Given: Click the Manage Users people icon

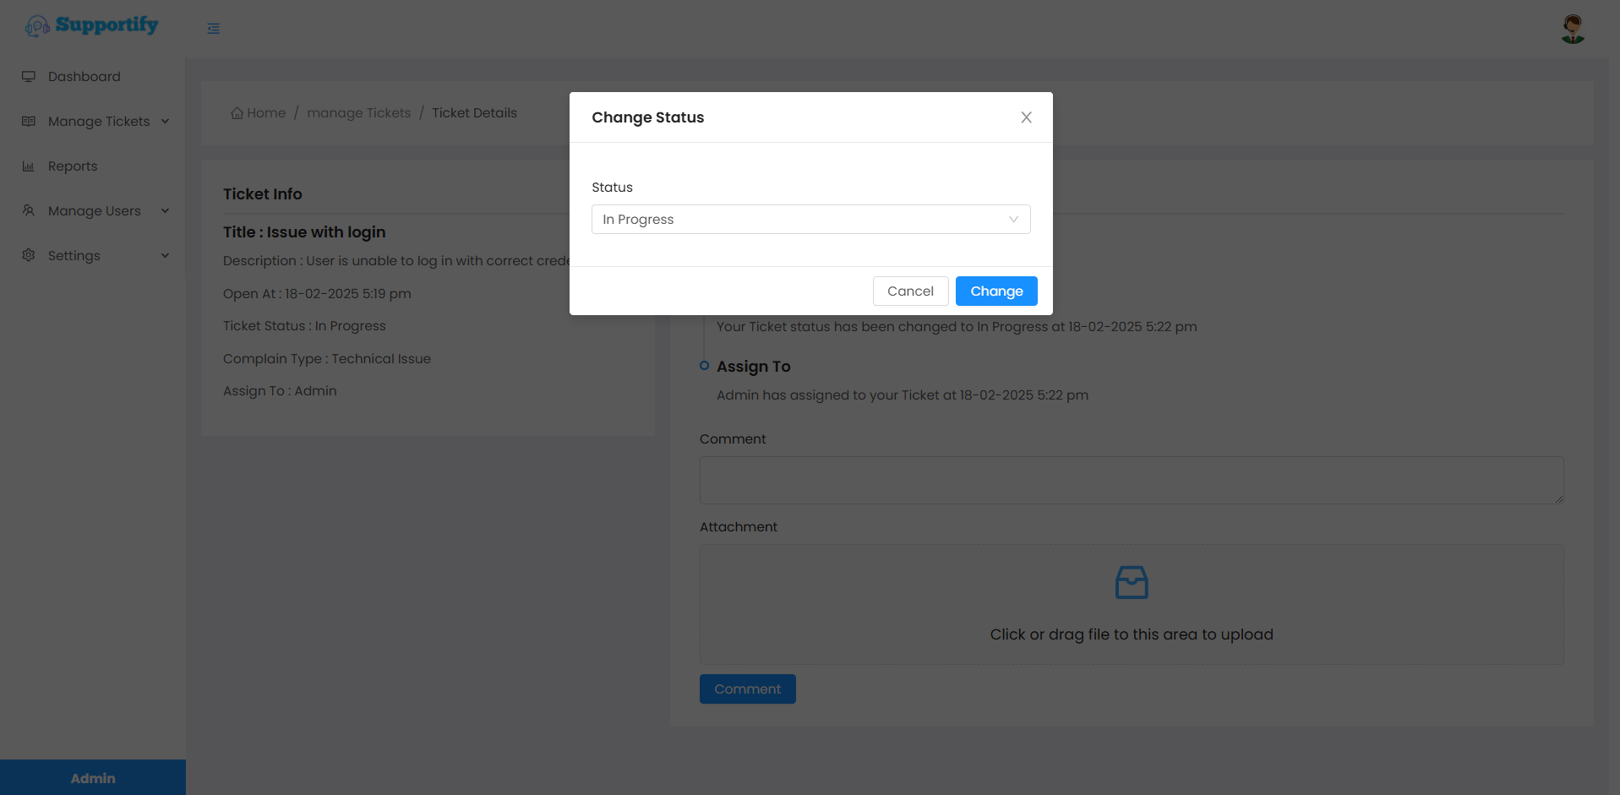Looking at the screenshot, I should [x=29, y=210].
